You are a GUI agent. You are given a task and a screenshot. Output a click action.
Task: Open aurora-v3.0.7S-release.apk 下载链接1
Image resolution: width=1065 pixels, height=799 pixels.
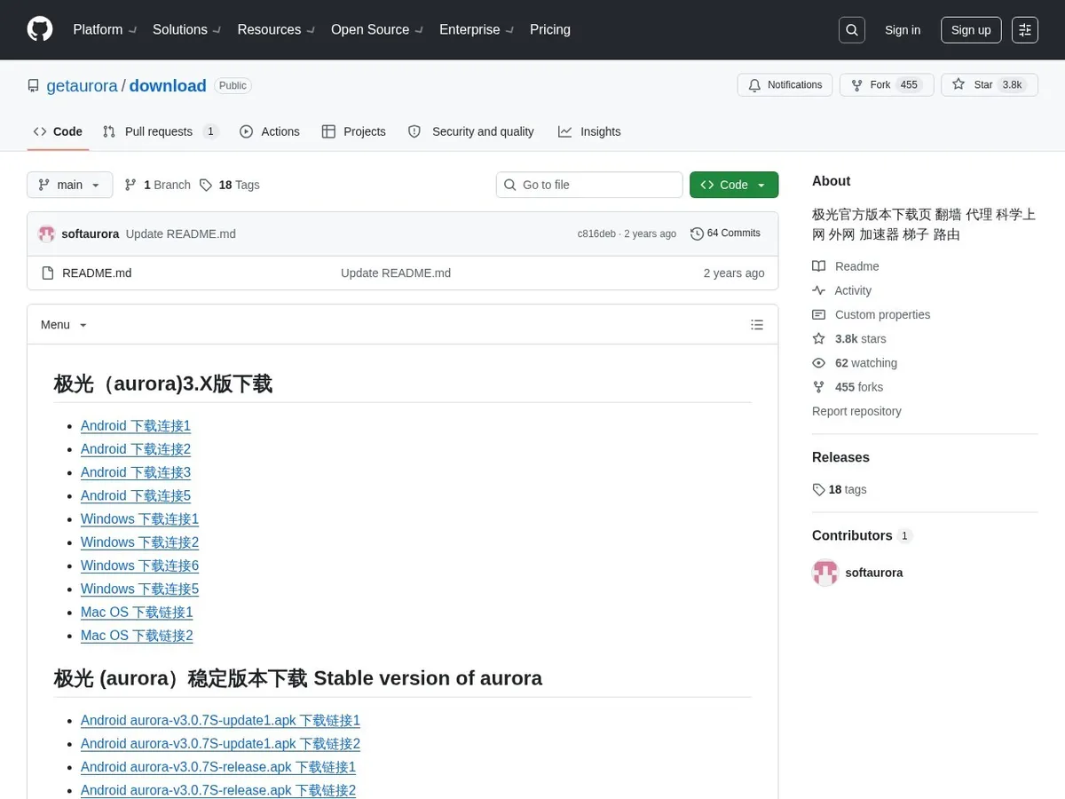click(218, 767)
